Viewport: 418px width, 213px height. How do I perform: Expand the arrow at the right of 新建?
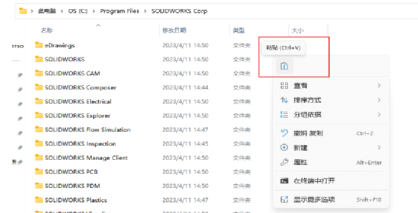(379, 148)
